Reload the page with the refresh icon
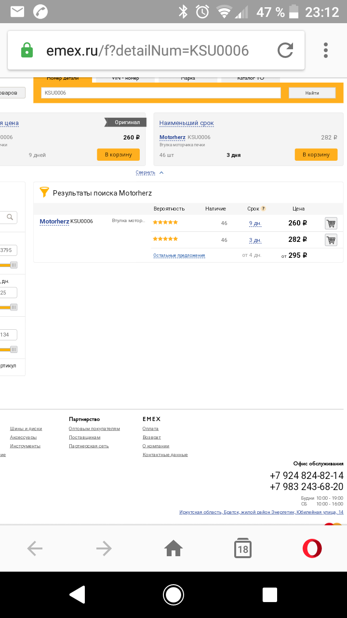This screenshot has width=347, height=618. tap(285, 50)
